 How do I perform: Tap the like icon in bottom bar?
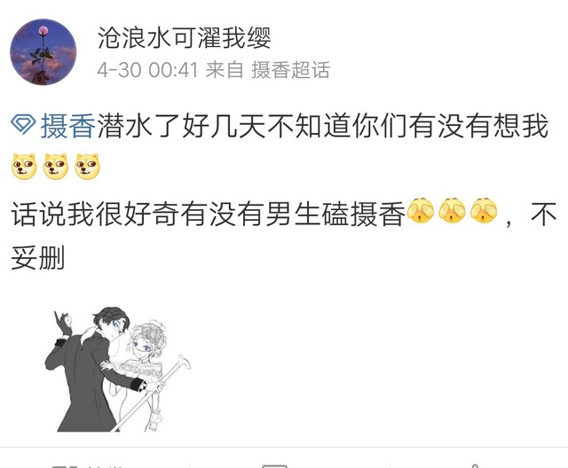pyautogui.click(x=476, y=465)
